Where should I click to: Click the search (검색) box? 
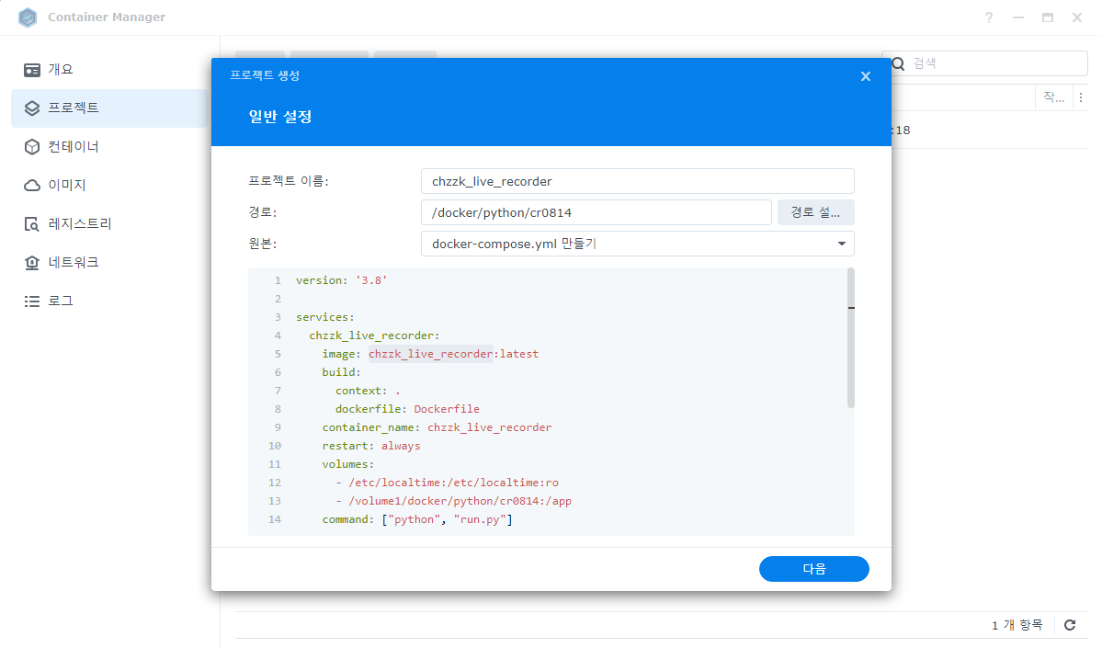(993, 63)
